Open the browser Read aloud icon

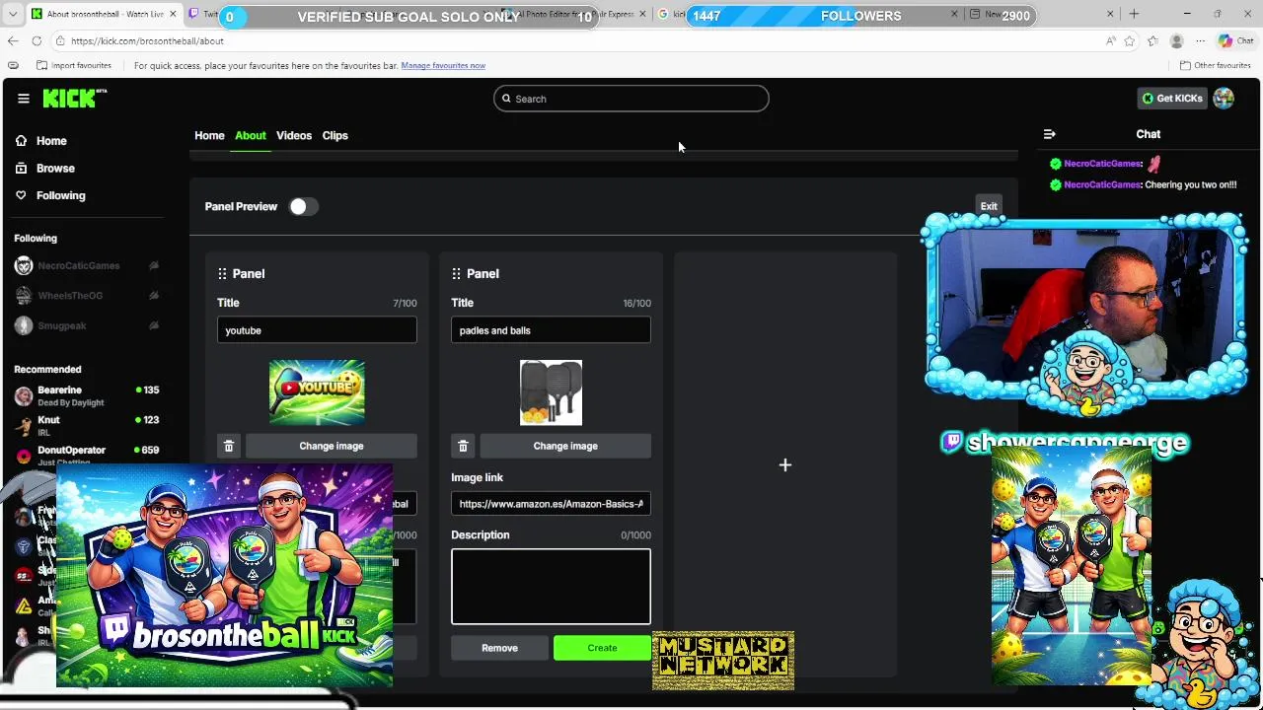[x=1111, y=40]
